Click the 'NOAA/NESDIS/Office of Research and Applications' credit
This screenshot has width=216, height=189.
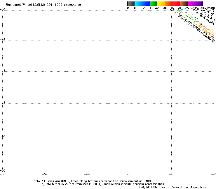[172, 187]
